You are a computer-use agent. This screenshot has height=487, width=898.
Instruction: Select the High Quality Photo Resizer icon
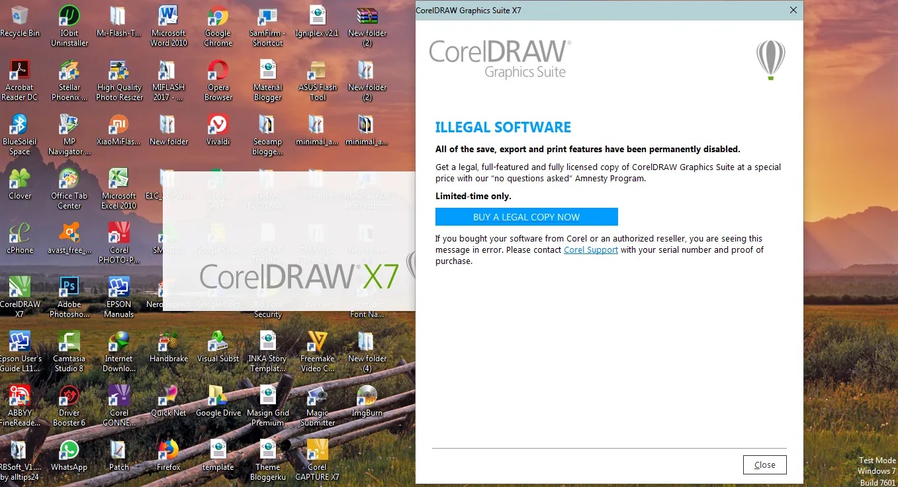tap(119, 80)
